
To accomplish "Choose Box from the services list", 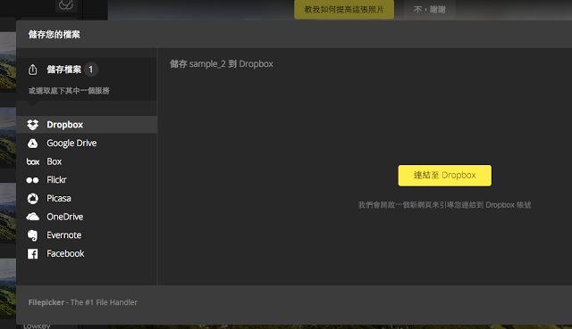I will [87, 161].
